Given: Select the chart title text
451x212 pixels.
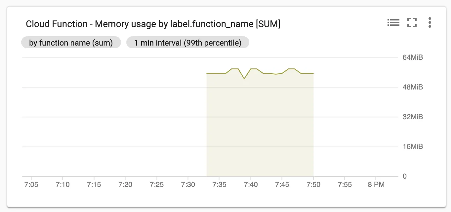Looking at the screenshot, I should [x=153, y=24].
